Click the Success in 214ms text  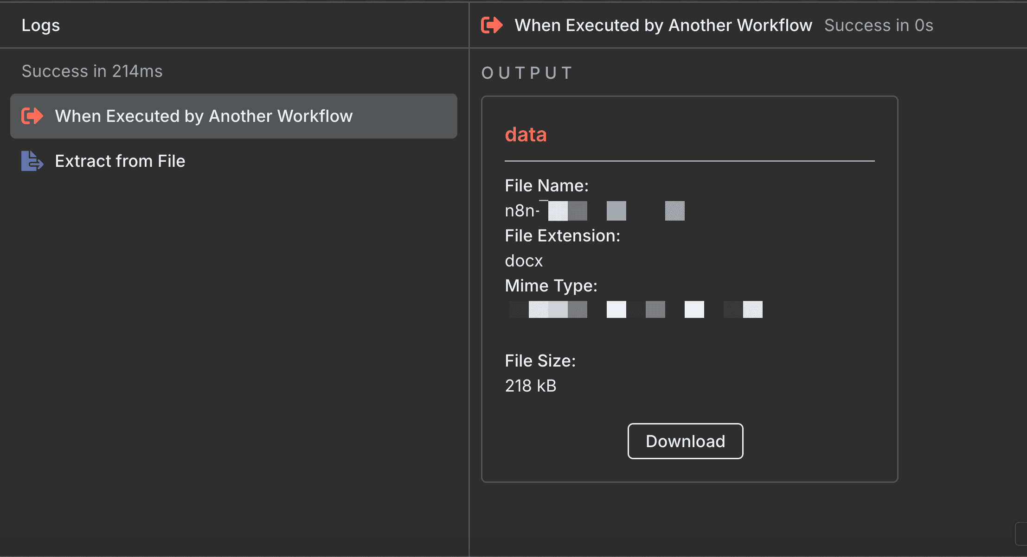[92, 70]
